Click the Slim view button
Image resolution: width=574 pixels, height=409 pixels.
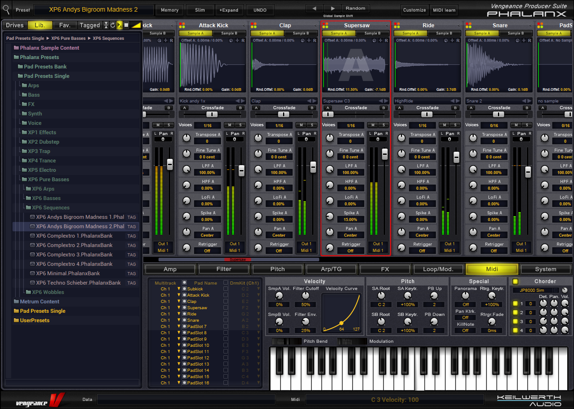click(x=200, y=10)
